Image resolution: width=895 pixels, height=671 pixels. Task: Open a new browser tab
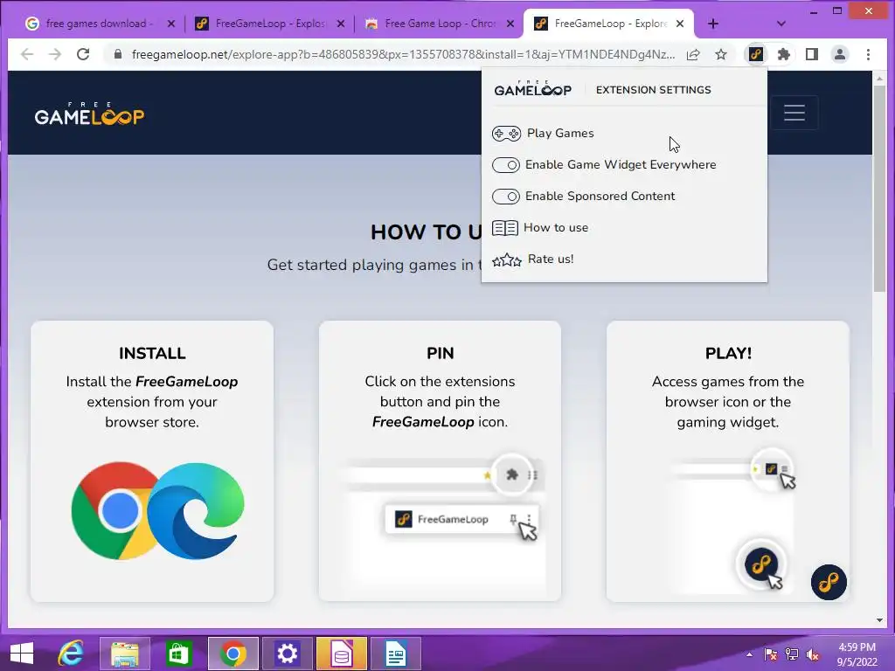point(713,24)
